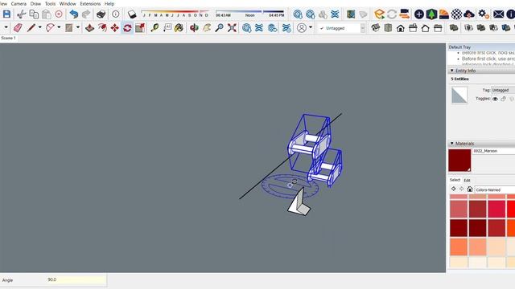Click materials back navigation arrow

click(454, 189)
